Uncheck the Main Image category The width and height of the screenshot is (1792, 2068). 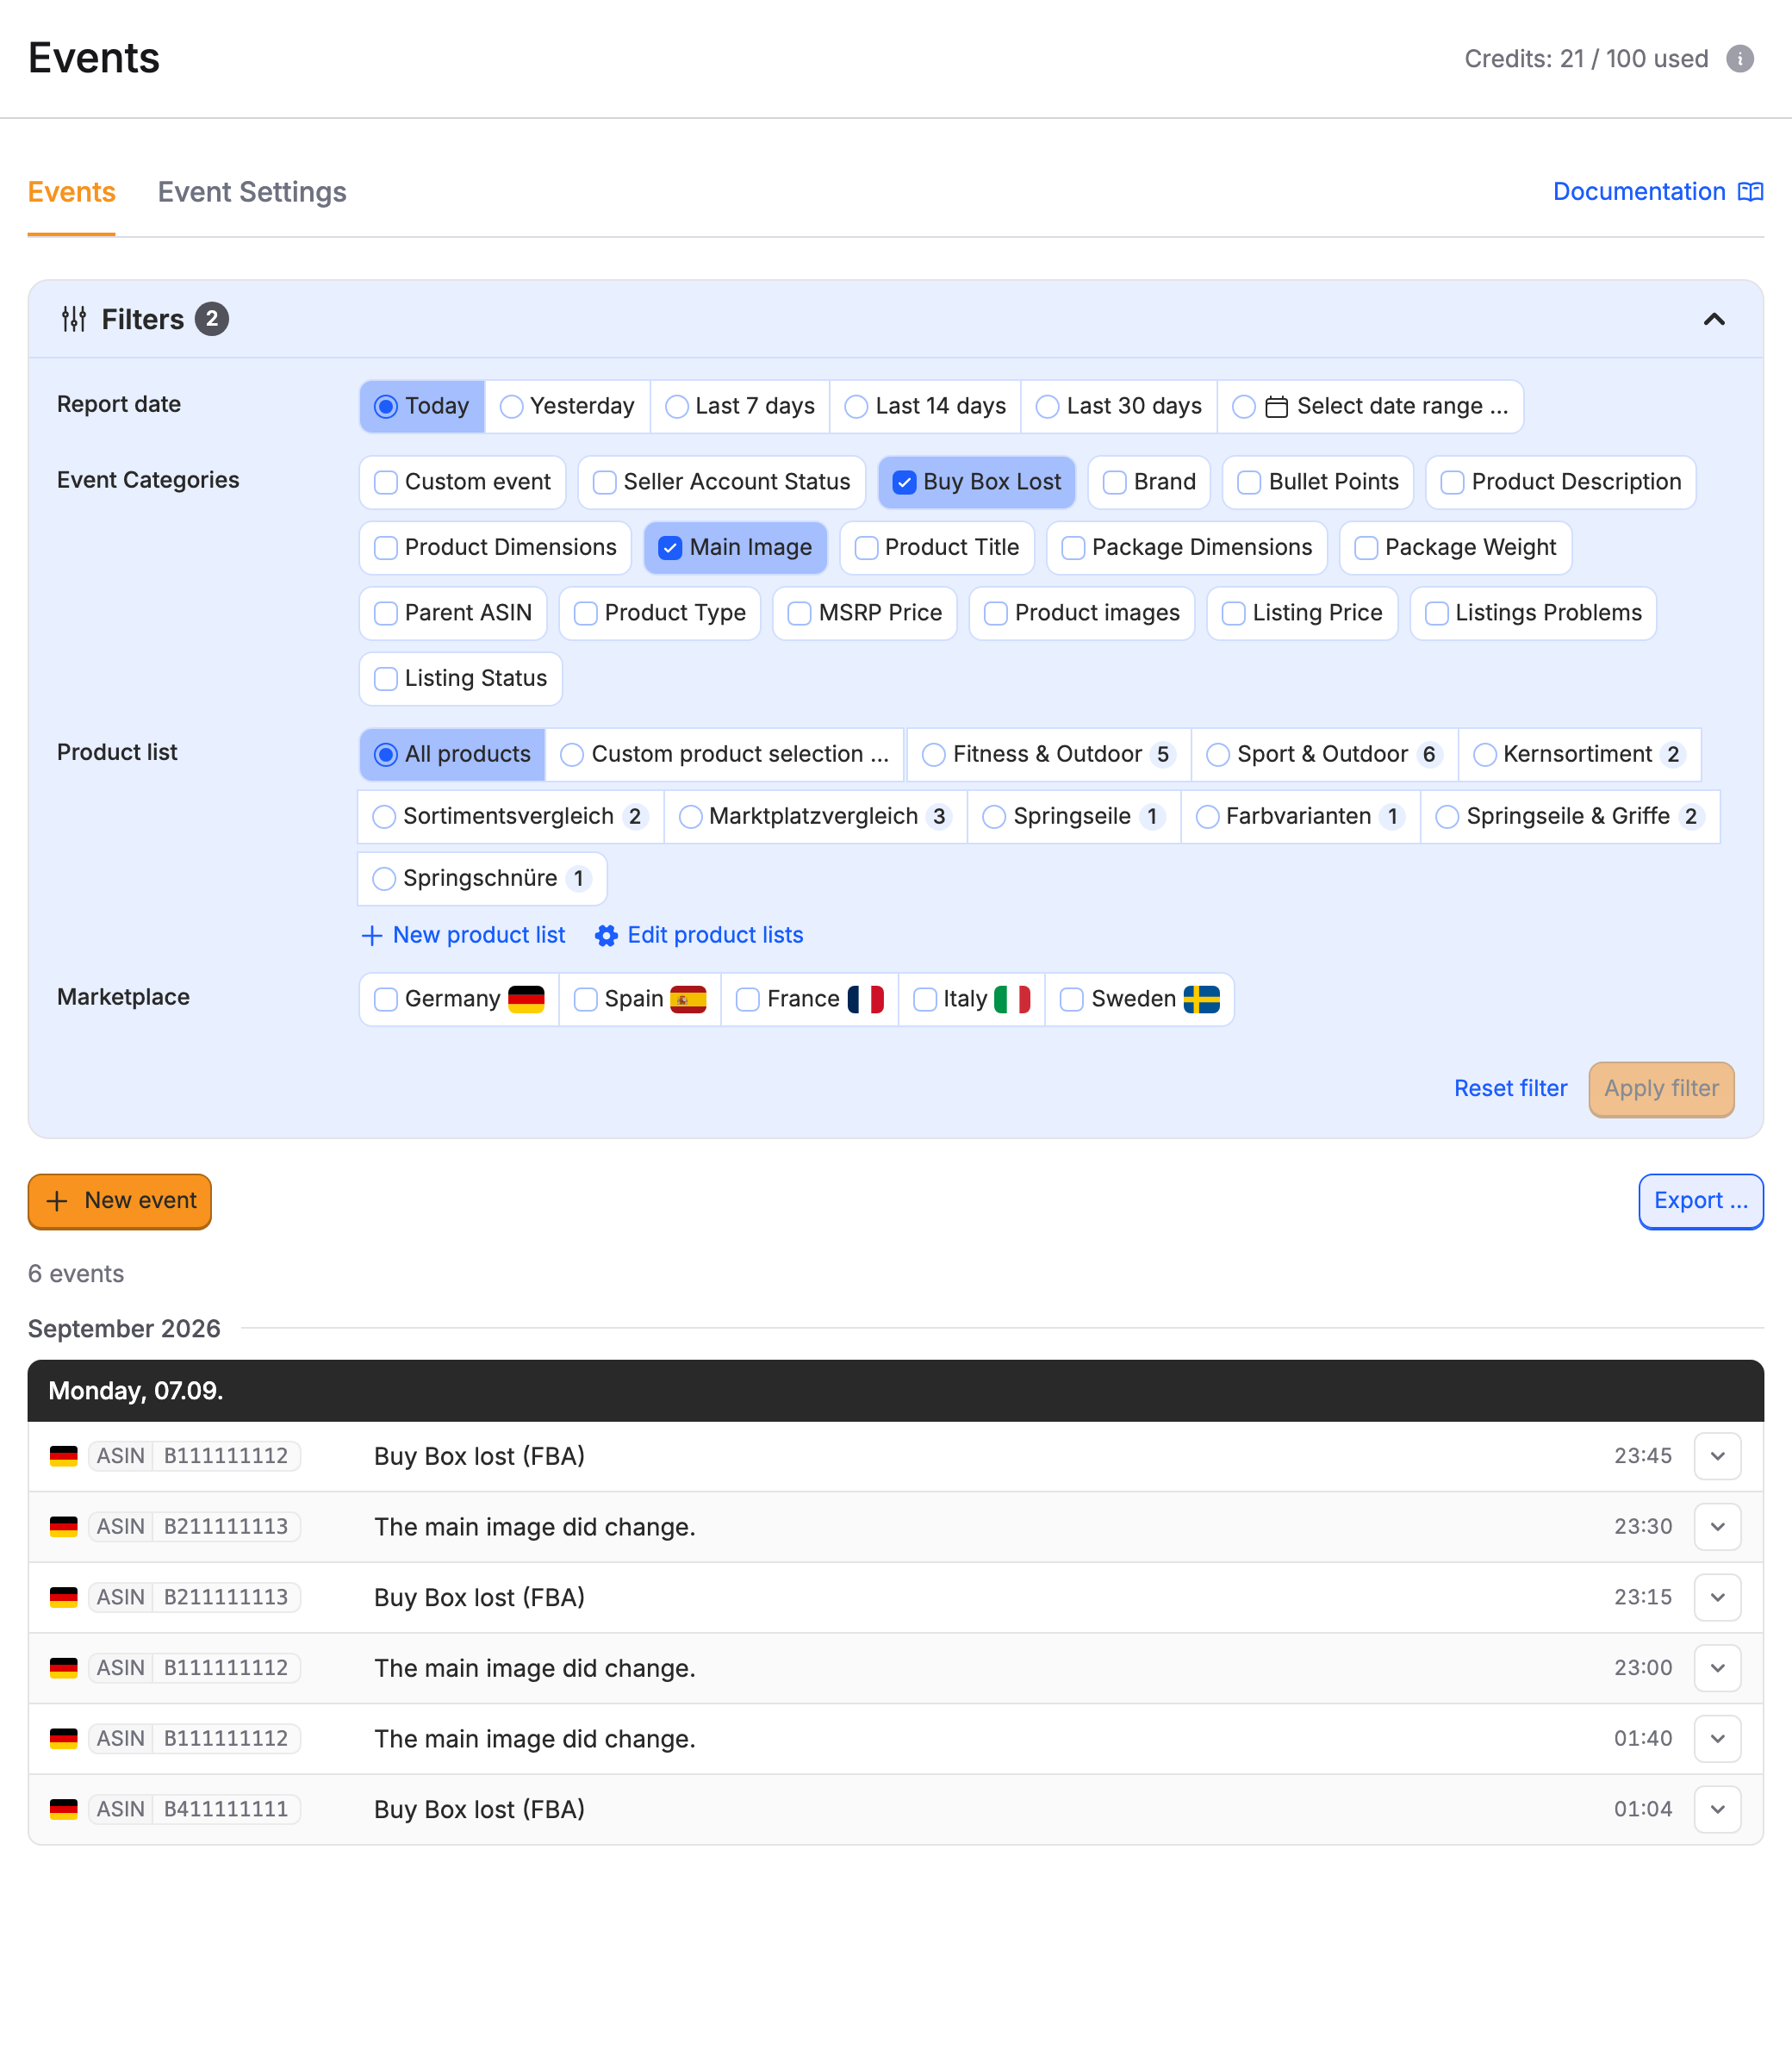coord(735,548)
